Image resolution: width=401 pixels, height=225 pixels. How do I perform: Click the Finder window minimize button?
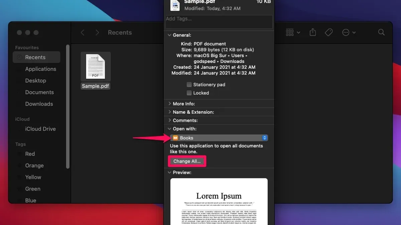tap(28, 32)
